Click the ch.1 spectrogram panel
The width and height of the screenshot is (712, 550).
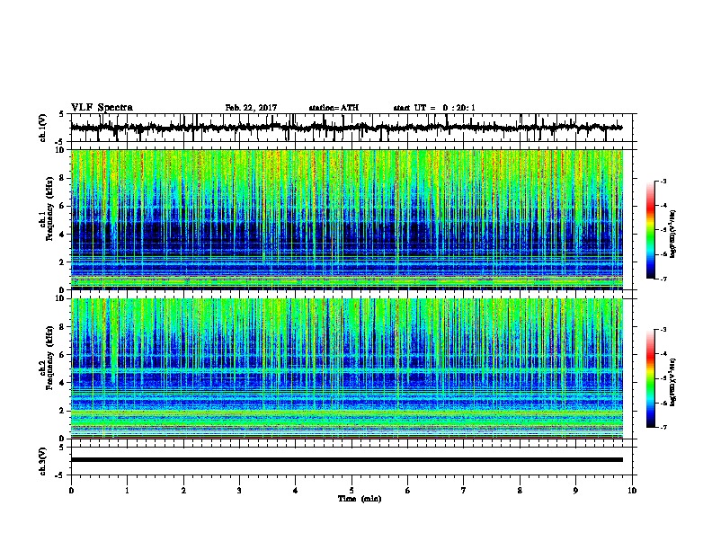[x=347, y=219]
